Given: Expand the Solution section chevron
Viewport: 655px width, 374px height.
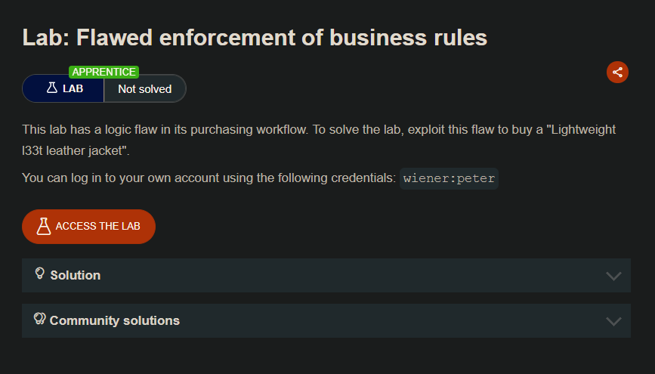Looking at the screenshot, I should (x=613, y=276).
